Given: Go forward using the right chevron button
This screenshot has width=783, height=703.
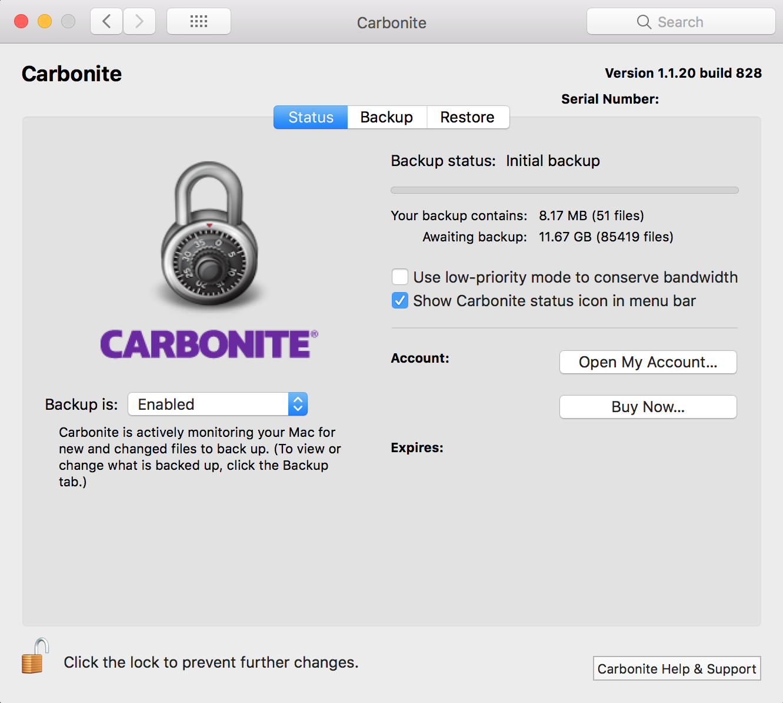Looking at the screenshot, I should (x=139, y=22).
